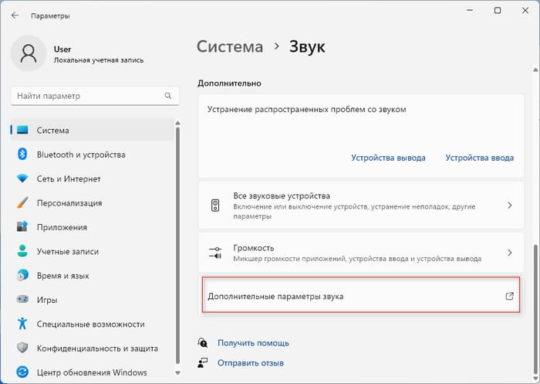Click Локальная учетная запись text
Viewport: 540px width, 384px height.
click(99, 60)
